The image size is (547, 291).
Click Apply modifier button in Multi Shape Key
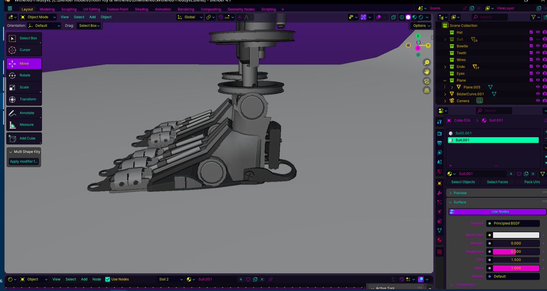(x=24, y=161)
